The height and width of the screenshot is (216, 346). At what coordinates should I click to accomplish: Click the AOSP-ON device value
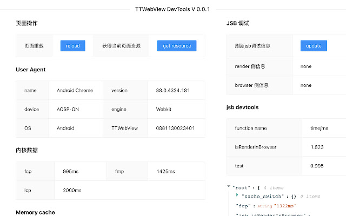point(68,109)
